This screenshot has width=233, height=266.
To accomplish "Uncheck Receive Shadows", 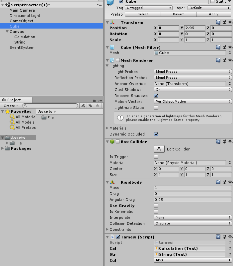I will coord(156,96).
